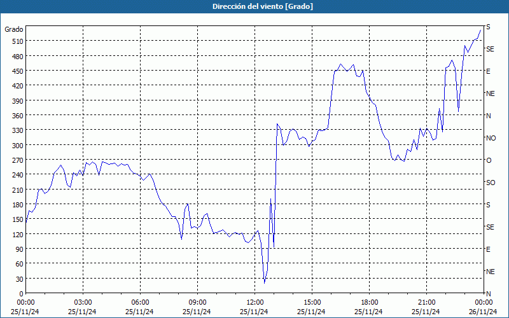Screen dimensions: 509x318
Task: Select the 18:00 time axis label
Action: tap(370, 303)
